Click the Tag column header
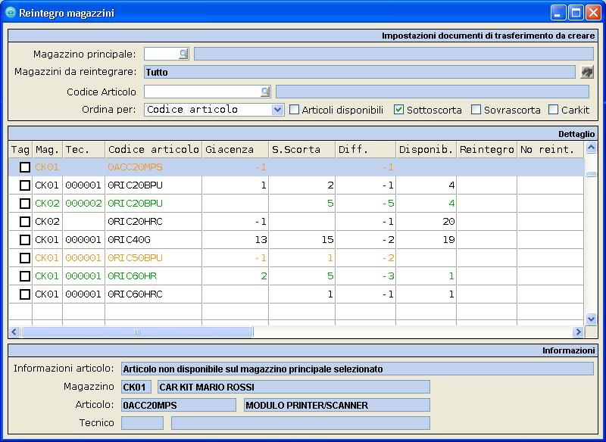The image size is (606, 442). (x=20, y=149)
